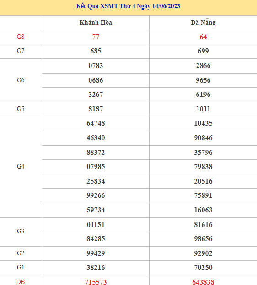Viewport: 257px width, 285px height.
Task: Select the number 46340
Action: [x=96, y=138]
